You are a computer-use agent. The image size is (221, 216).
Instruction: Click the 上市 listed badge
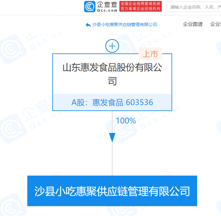click(x=150, y=54)
